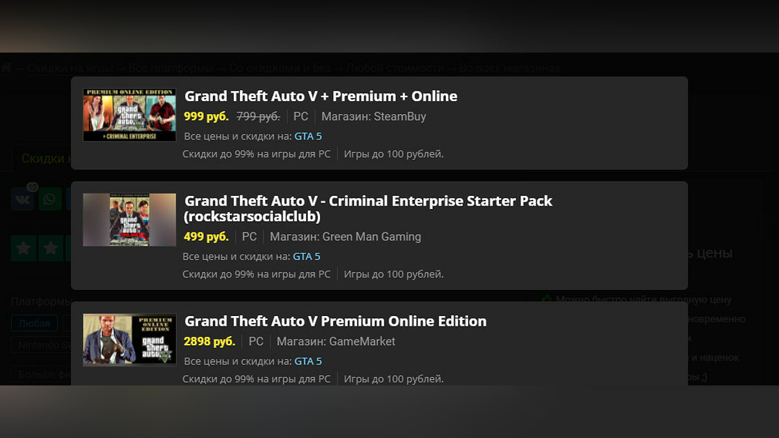Click the second rating star

[x=51, y=248]
